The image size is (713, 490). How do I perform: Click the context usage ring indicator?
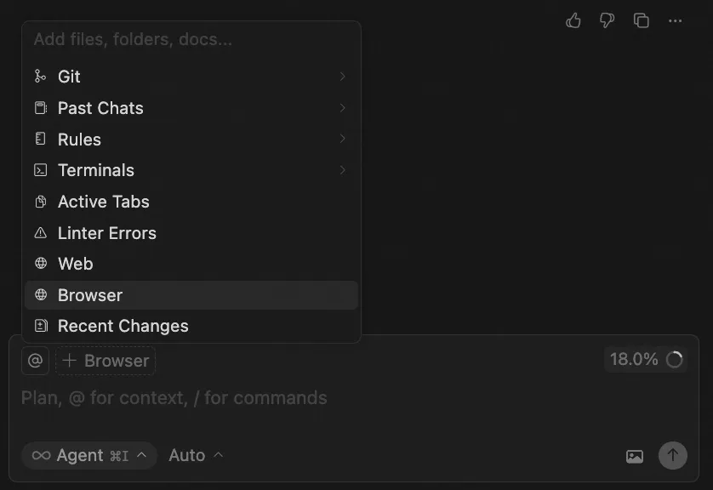[675, 360]
